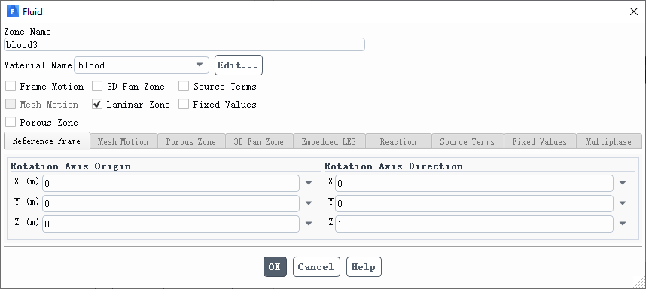Open Help for the Fluid dialog
646x289 pixels.
364,266
